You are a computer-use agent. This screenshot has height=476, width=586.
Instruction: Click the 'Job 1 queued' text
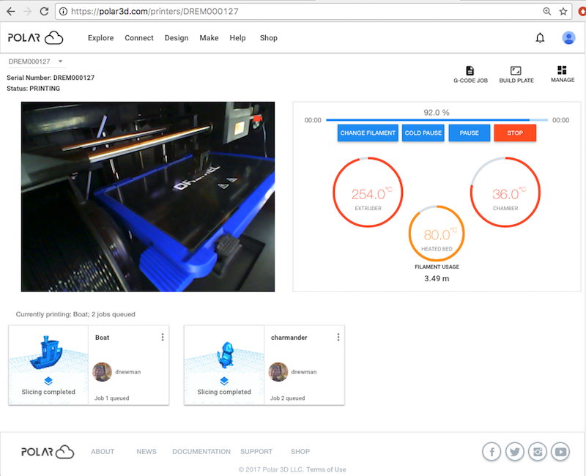pos(112,398)
